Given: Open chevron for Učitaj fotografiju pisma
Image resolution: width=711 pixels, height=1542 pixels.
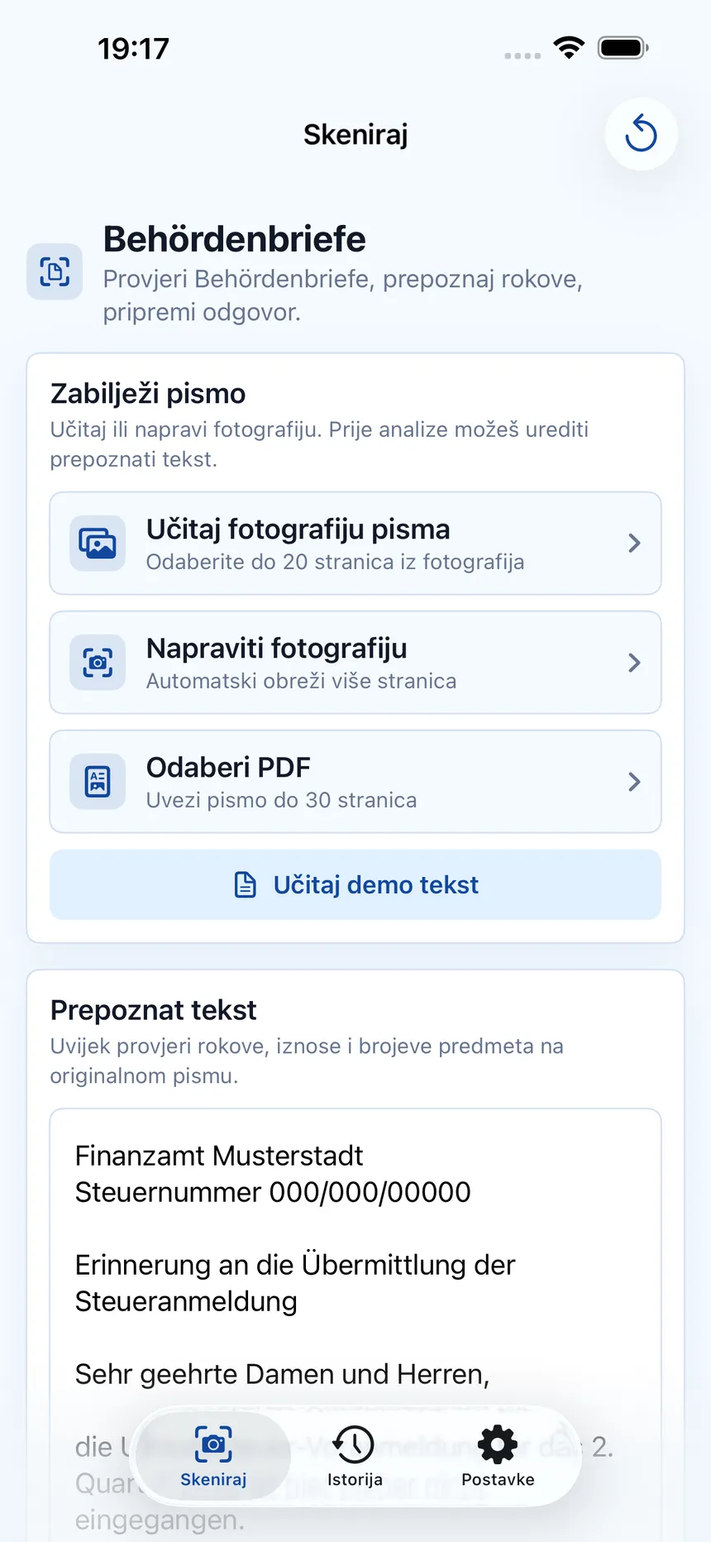Looking at the screenshot, I should point(634,544).
